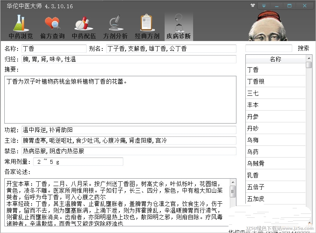Select 五倍子 in the herb list
The image size is (316, 233).
[x=275, y=187]
